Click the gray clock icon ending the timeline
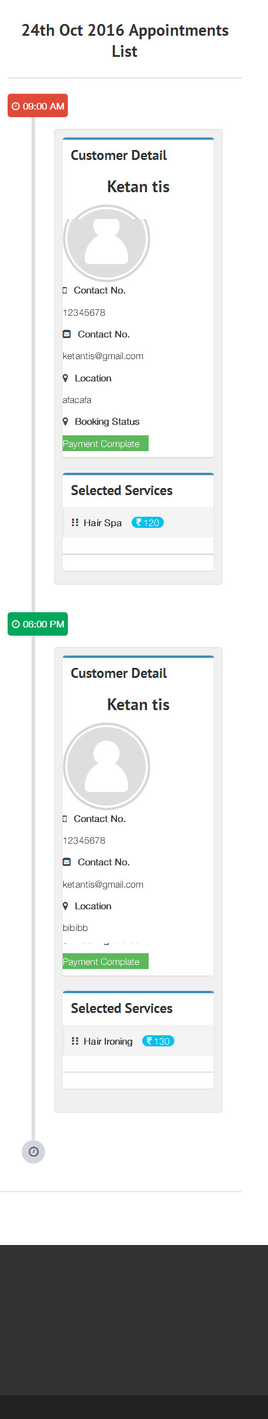Screen dimensions: 268x1419 coord(33,1151)
